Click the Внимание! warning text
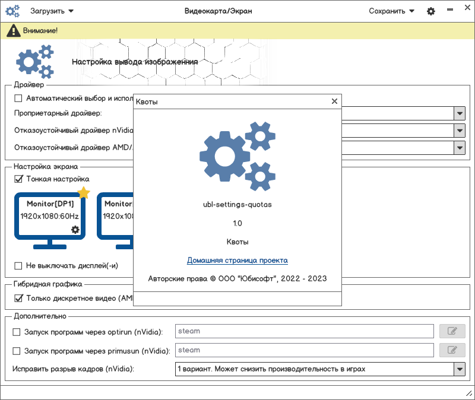Image resolution: width=475 pixels, height=400 pixels. pyautogui.click(x=40, y=31)
